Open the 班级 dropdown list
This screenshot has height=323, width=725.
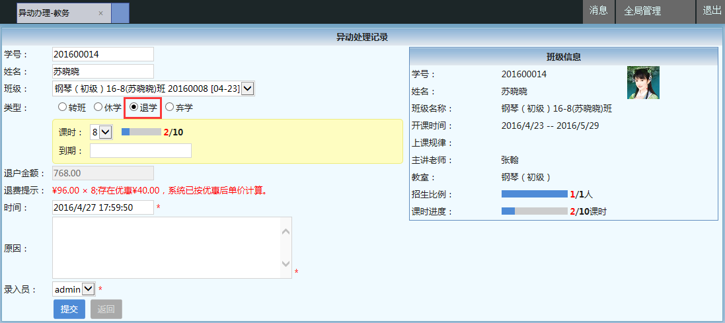[x=248, y=89]
